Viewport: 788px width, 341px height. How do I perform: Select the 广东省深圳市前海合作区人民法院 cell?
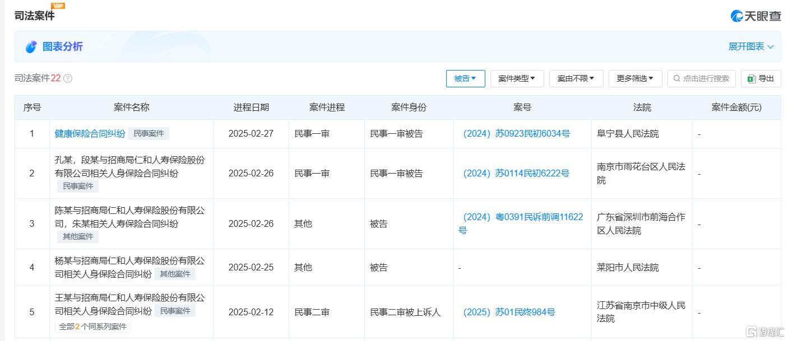(x=641, y=223)
